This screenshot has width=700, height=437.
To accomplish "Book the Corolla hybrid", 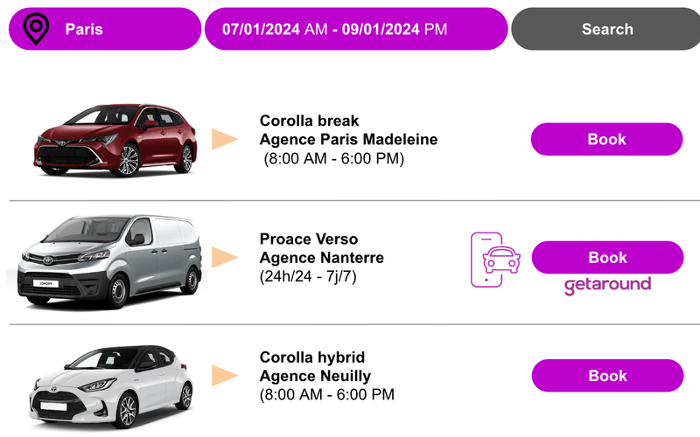I will (606, 376).
